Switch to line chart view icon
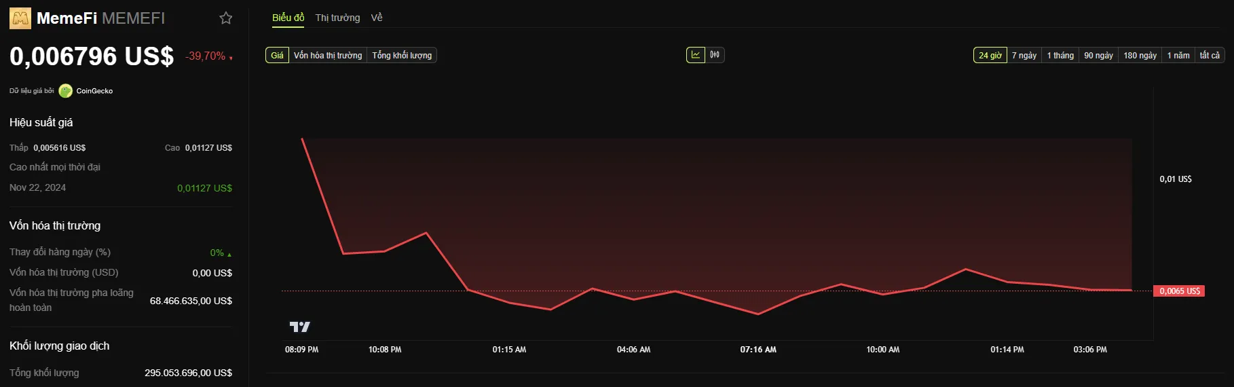This screenshot has height=387, width=1234. (x=696, y=55)
